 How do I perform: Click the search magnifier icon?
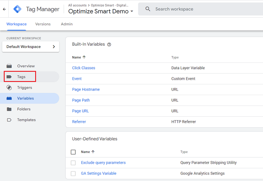tap(148, 9)
